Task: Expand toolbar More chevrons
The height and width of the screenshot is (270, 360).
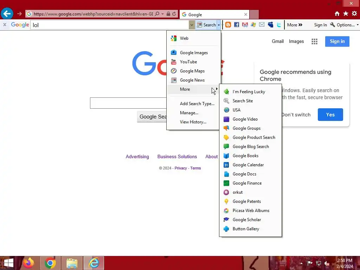Action: click(x=295, y=25)
